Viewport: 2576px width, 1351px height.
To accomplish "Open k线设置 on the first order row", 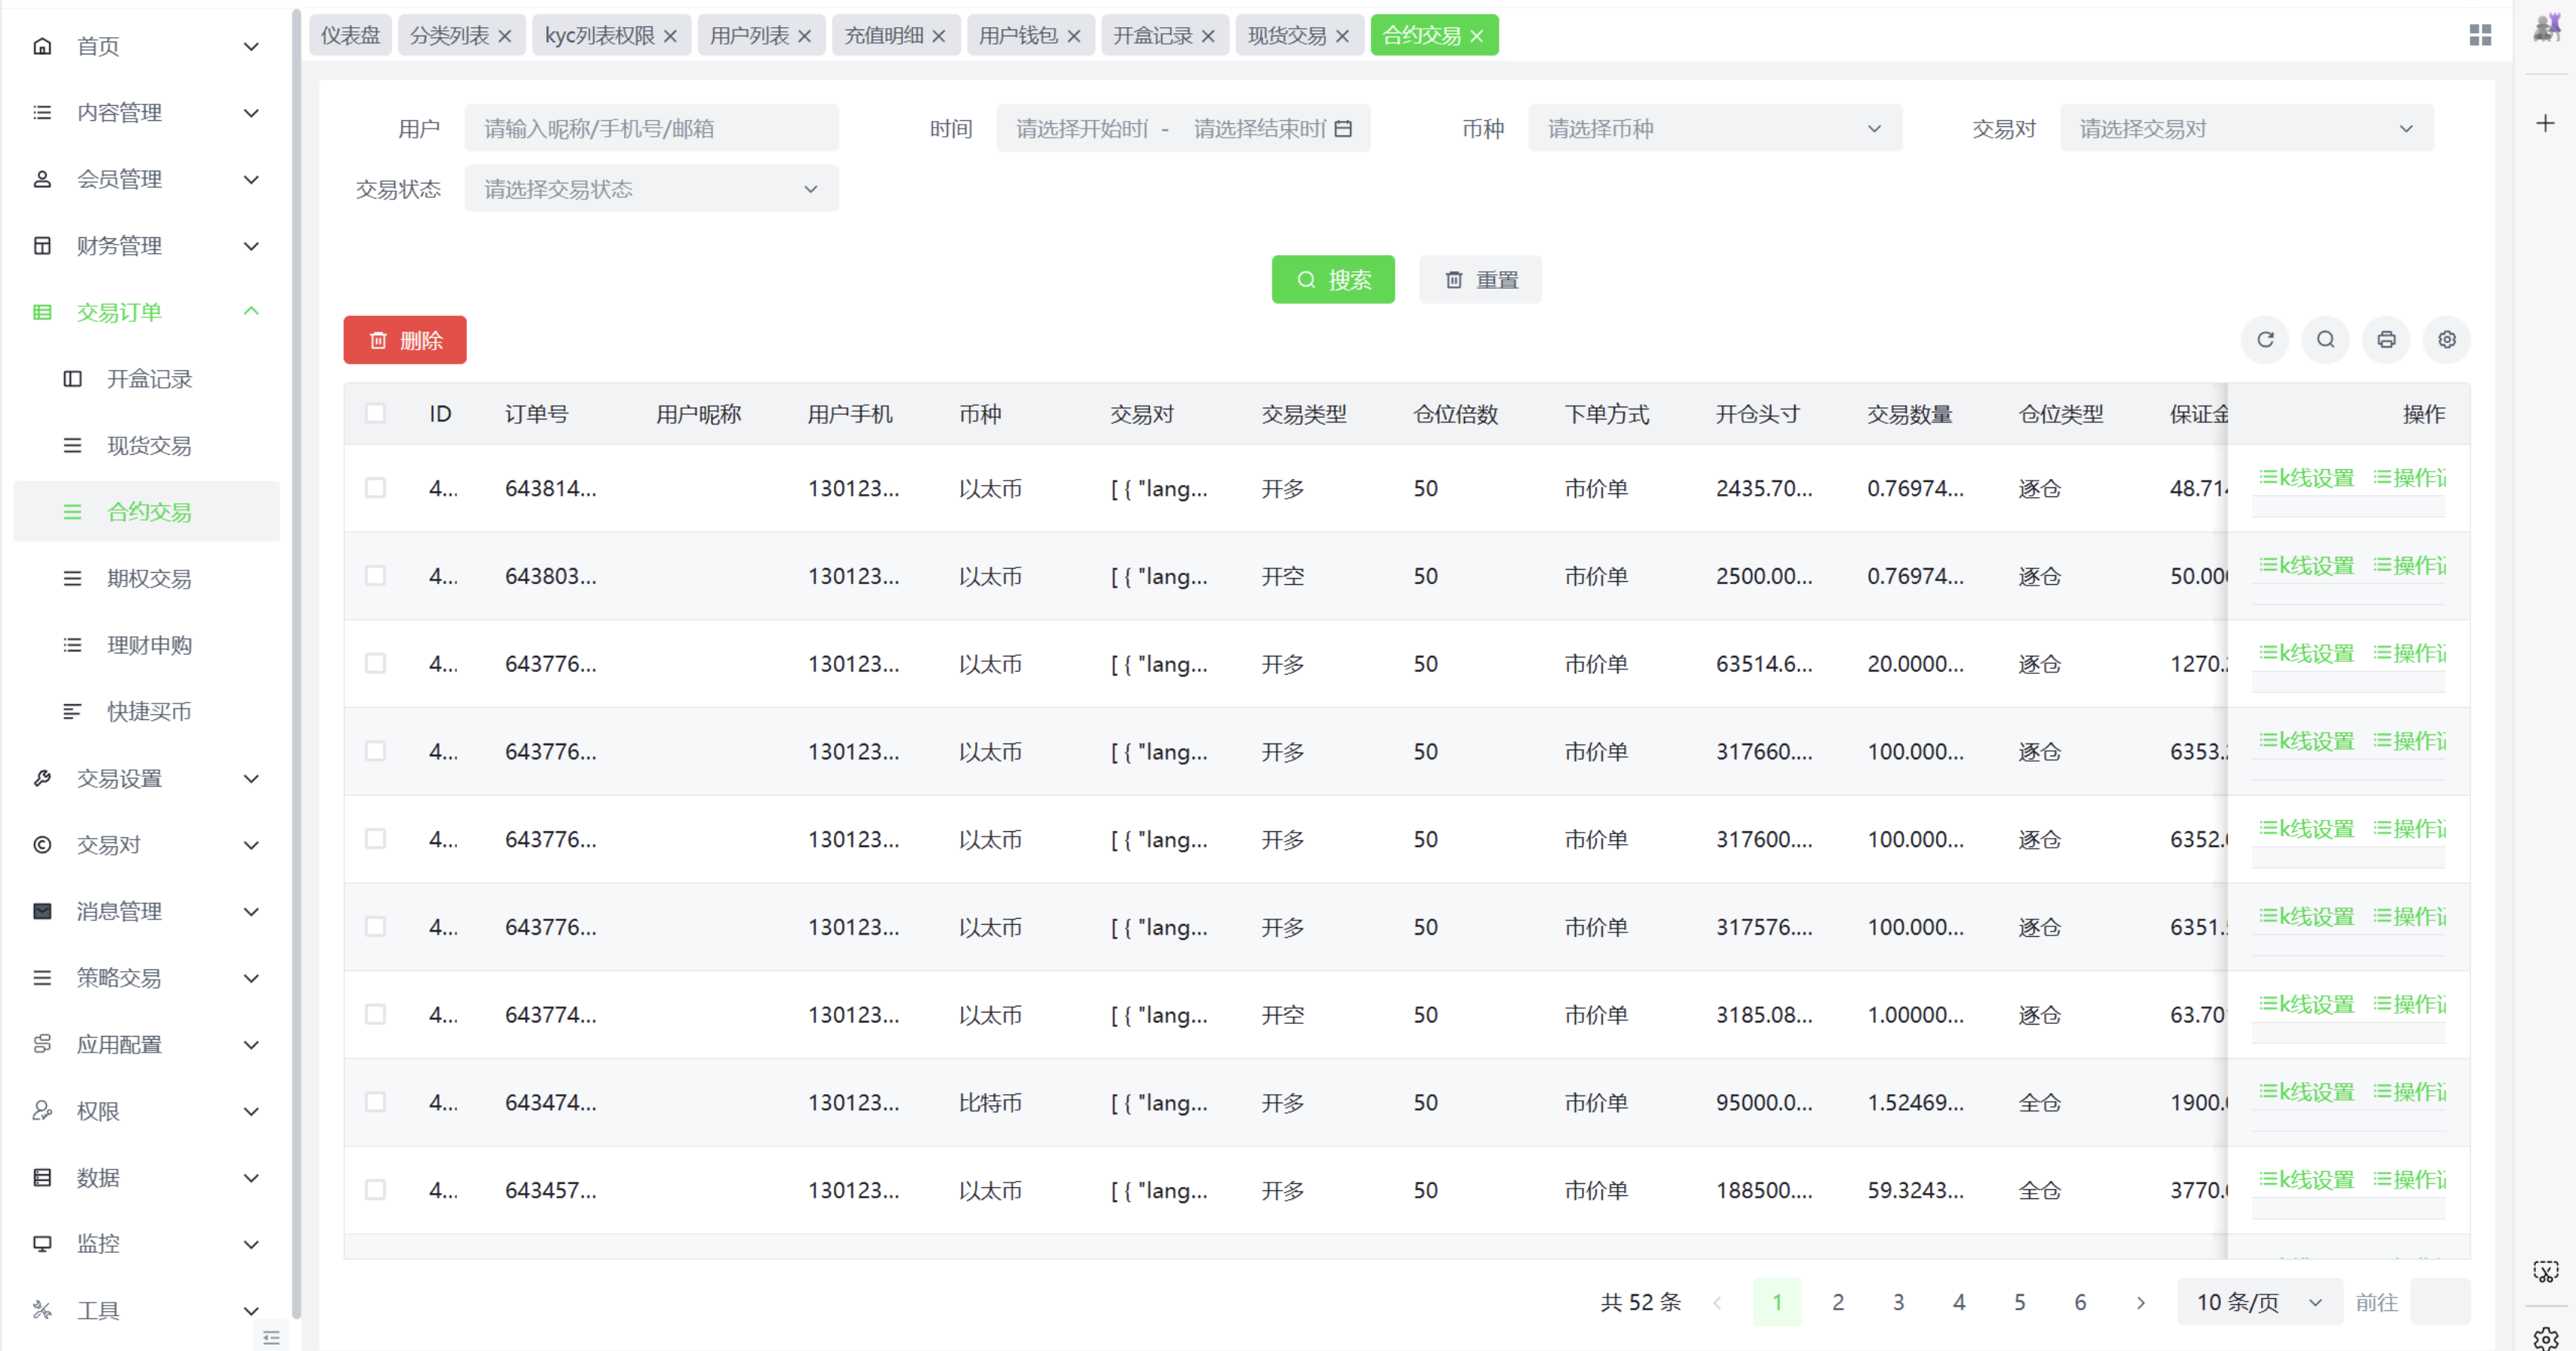I will pos(2306,477).
